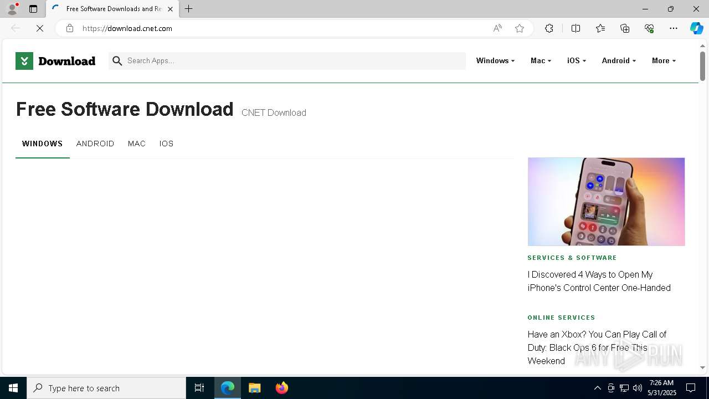Open the SERVICES & SOFTWARE category link
The width and height of the screenshot is (709, 399).
(x=572, y=258)
